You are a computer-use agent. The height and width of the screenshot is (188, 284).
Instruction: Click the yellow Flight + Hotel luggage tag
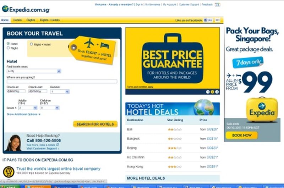(93, 50)
